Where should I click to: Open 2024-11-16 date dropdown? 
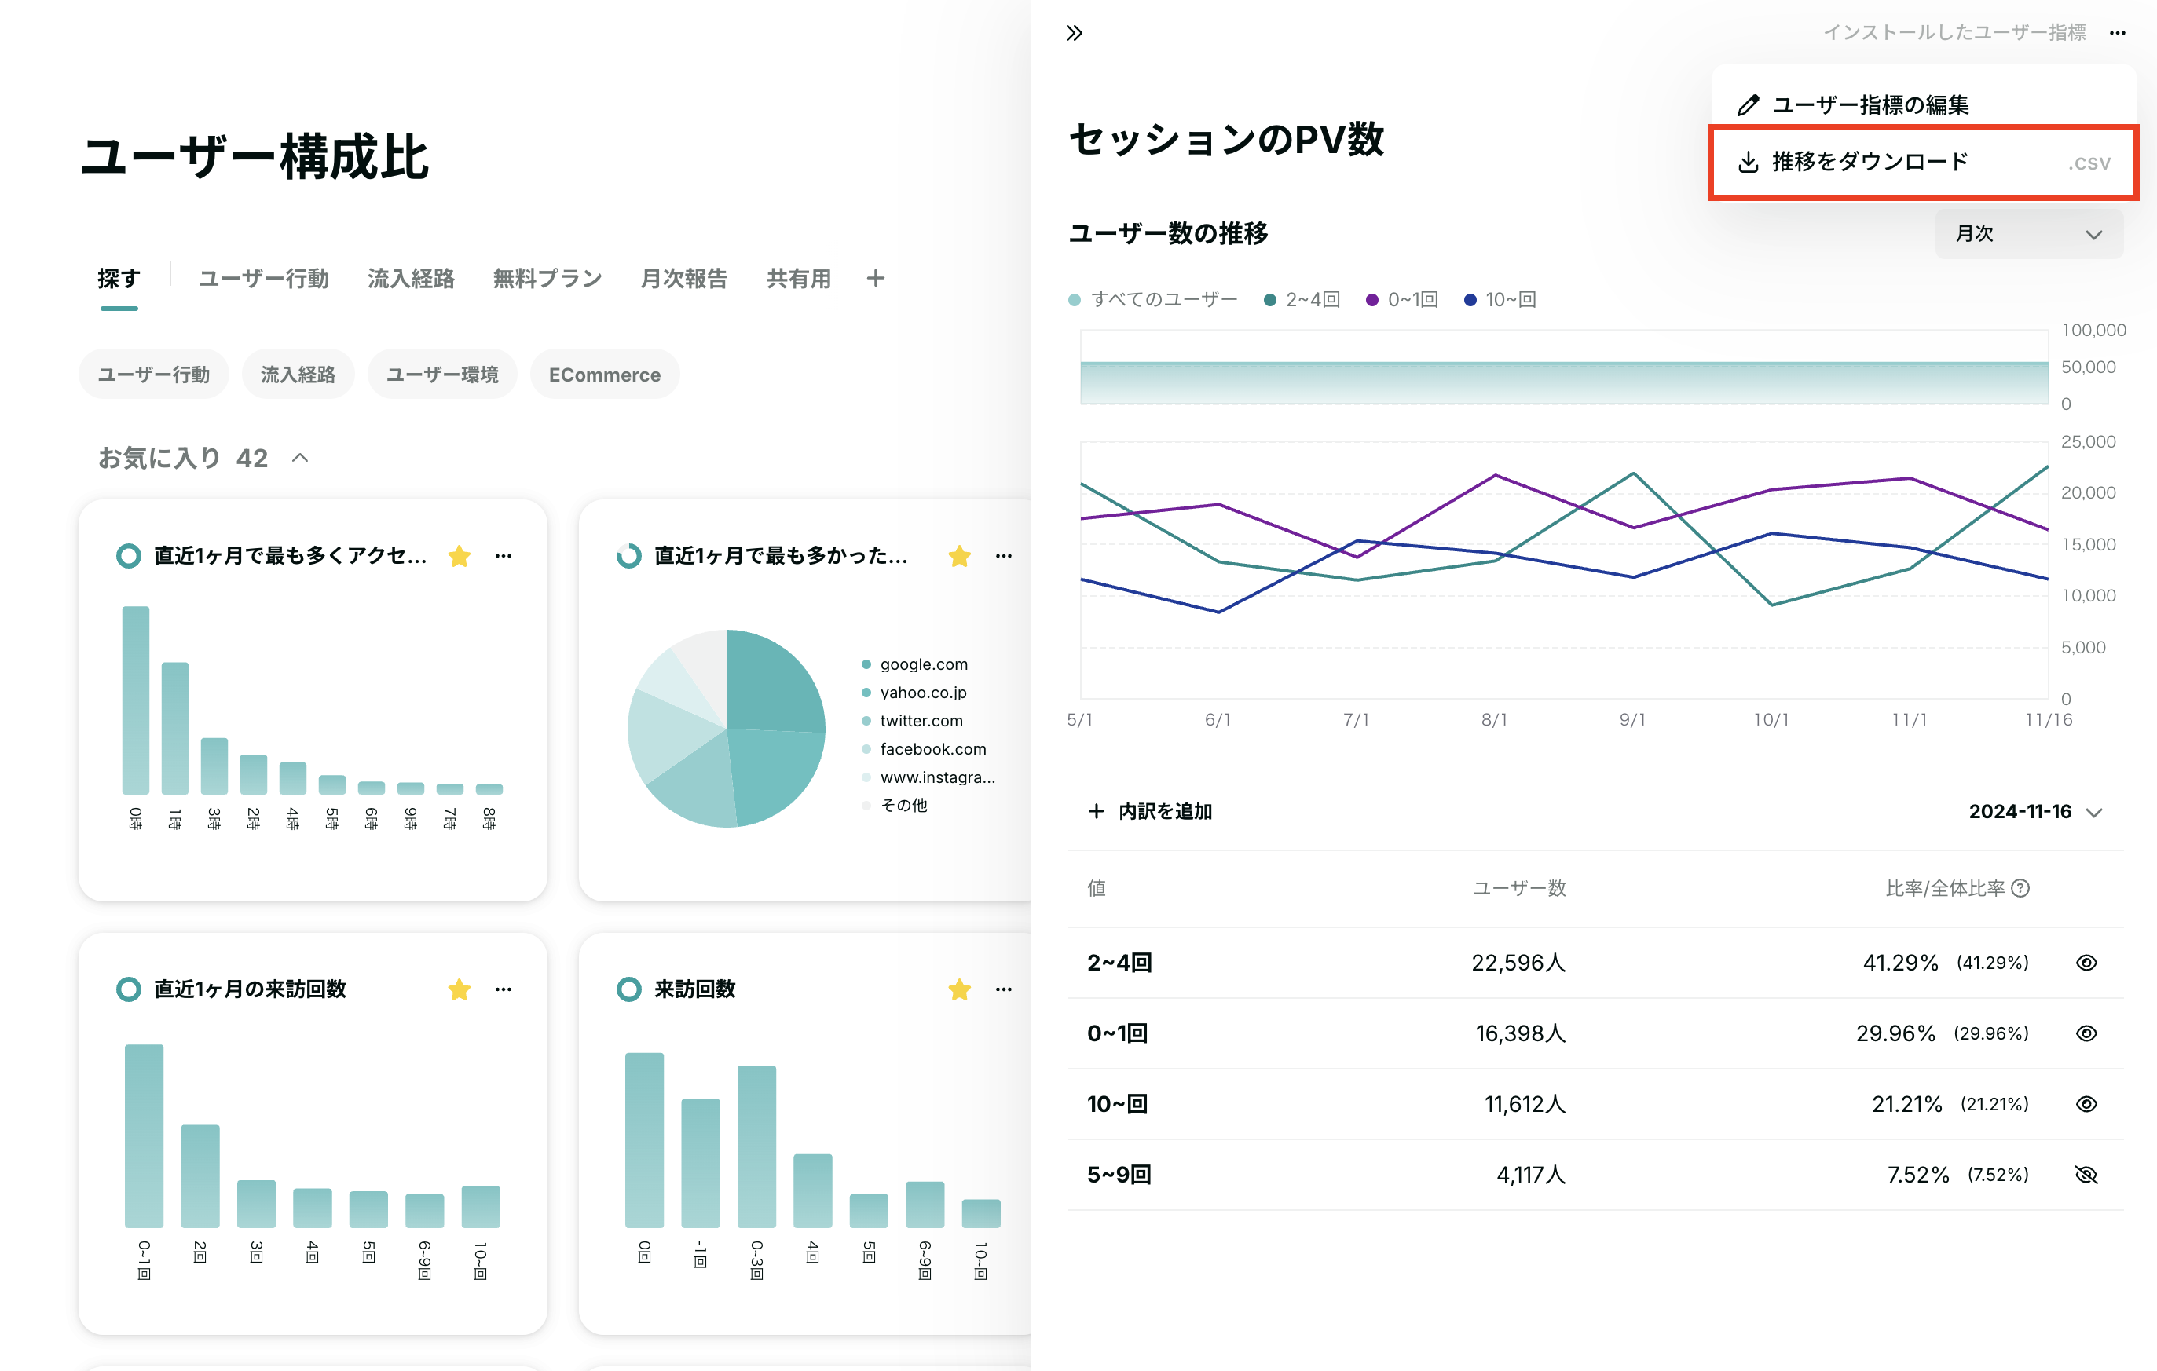(x=2034, y=811)
